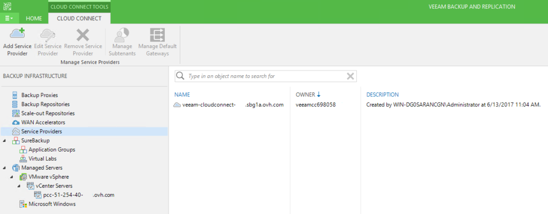This screenshot has width=548, height=214.
Task: Open Manage Default Gateways
Action: tap(157, 42)
